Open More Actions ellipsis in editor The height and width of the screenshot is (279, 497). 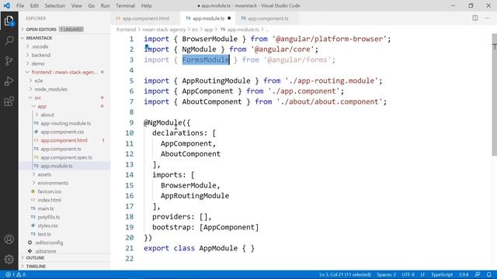click(487, 18)
